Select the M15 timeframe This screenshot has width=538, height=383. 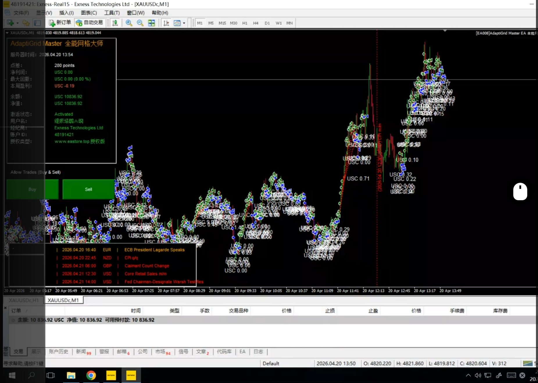click(222, 23)
